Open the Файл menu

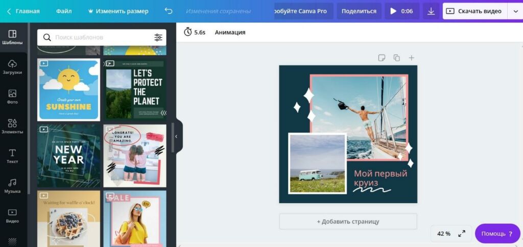pyautogui.click(x=64, y=11)
